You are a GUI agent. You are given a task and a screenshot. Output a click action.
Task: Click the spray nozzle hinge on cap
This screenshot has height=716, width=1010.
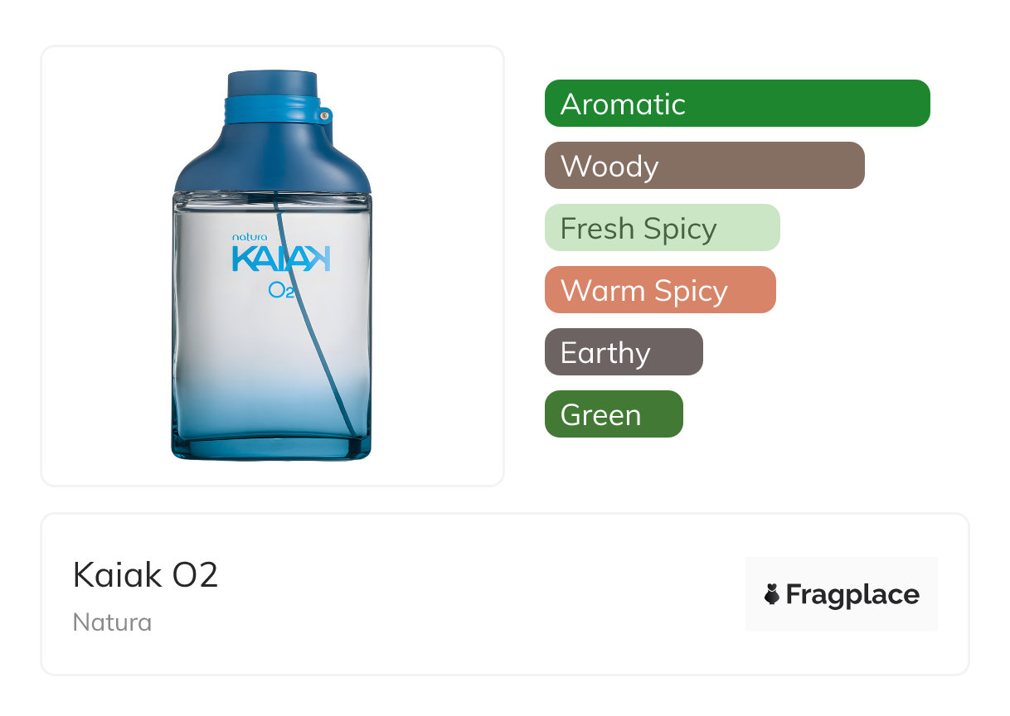325,115
